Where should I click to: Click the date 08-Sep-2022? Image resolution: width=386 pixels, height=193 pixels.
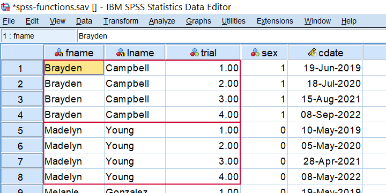click(x=325, y=115)
